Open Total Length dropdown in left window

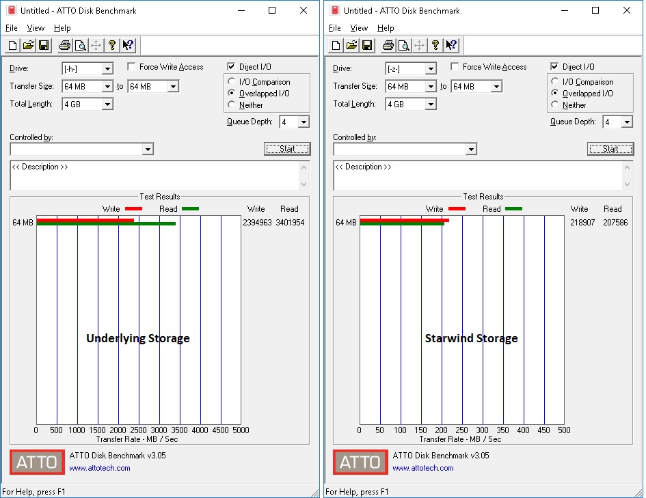tap(107, 104)
